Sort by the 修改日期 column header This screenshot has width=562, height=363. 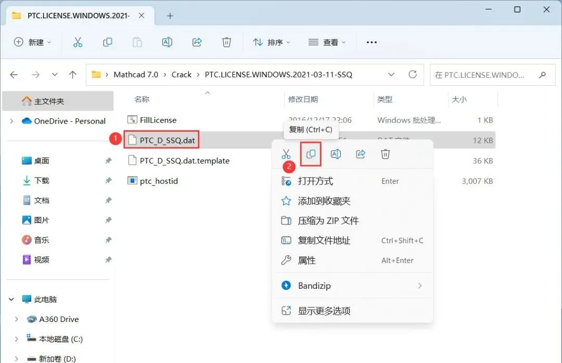tap(303, 99)
